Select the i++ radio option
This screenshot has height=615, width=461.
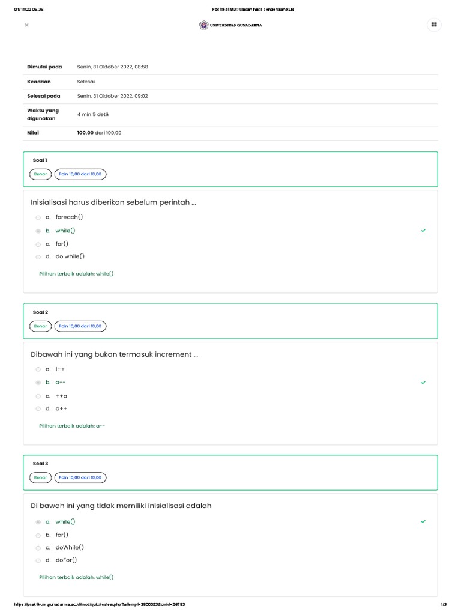click(38, 369)
